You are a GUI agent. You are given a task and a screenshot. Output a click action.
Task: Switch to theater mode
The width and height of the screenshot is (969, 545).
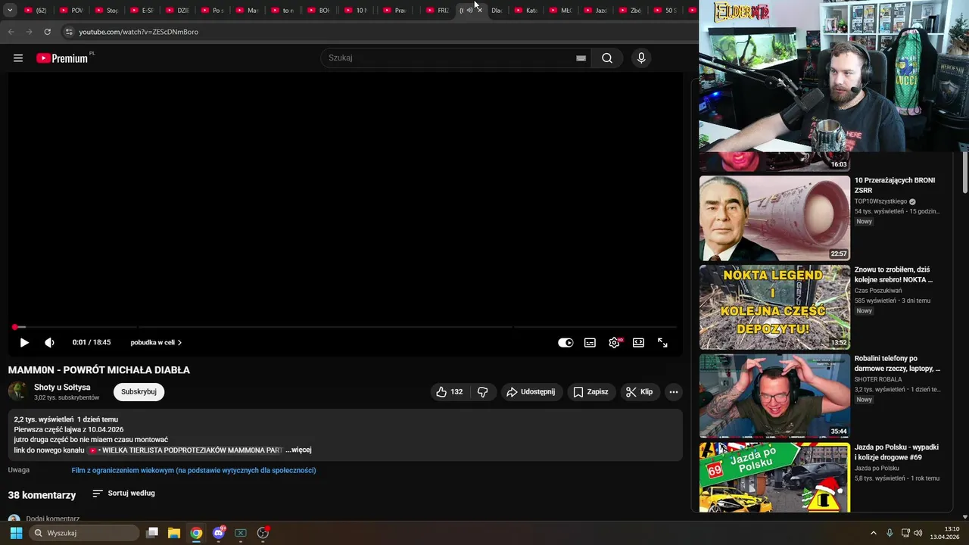[x=638, y=342]
